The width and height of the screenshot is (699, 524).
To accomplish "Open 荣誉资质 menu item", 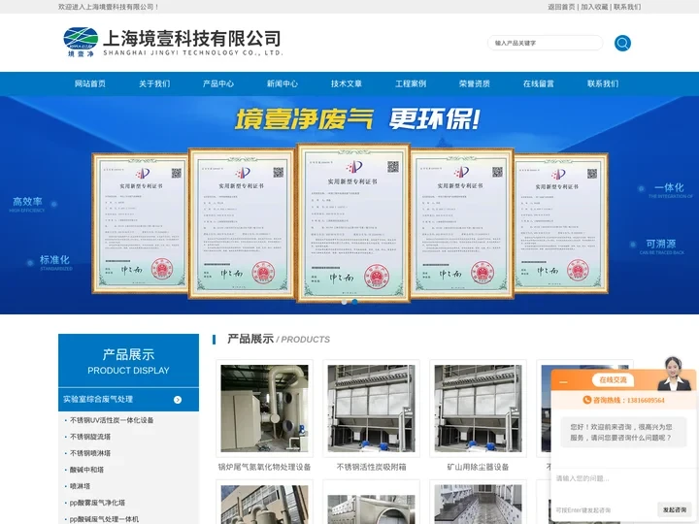I will [475, 83].
